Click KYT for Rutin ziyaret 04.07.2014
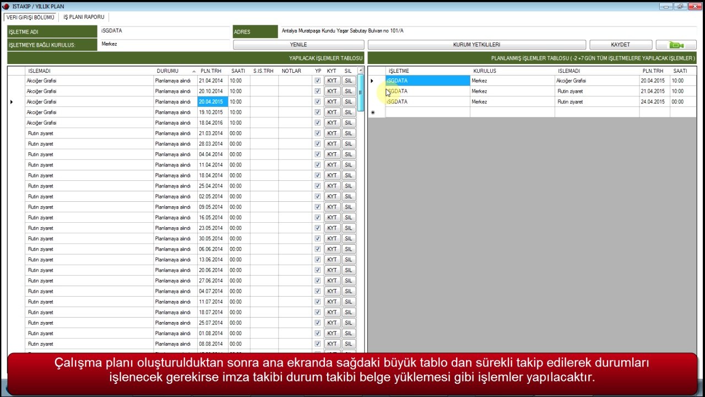 tap(332, 291)
